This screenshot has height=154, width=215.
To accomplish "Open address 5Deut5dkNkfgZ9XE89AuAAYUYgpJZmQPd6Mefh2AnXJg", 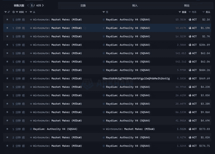I will (x=136, y=79).
